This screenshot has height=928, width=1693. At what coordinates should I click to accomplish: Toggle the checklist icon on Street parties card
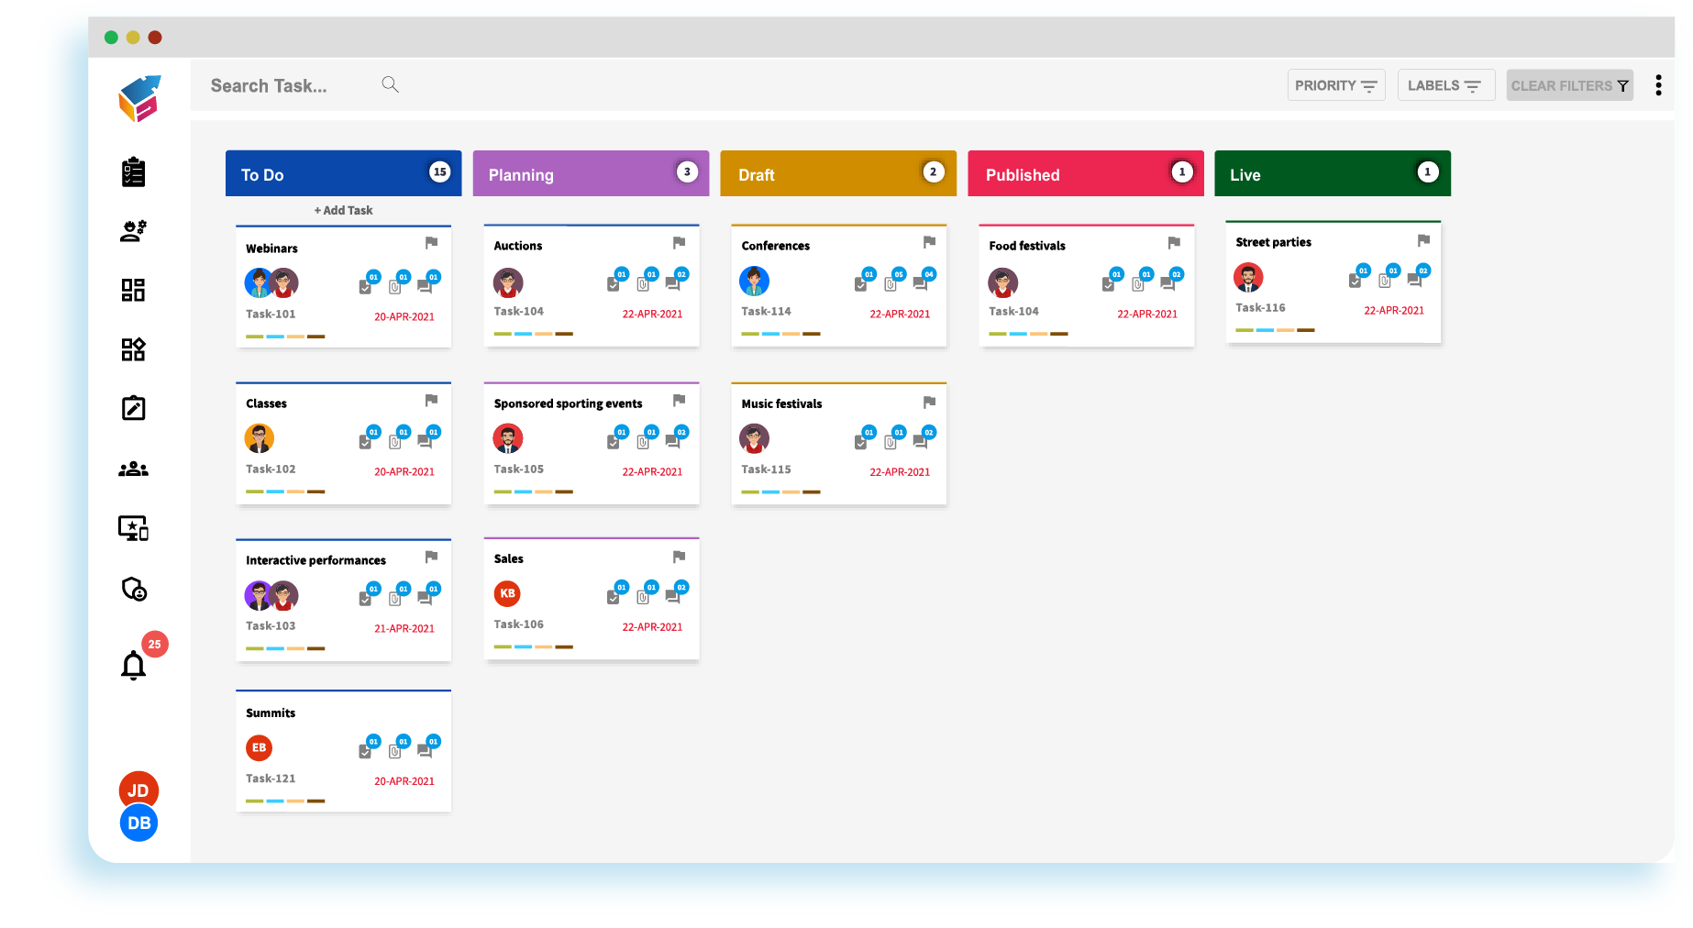[x=1356, y=281]
